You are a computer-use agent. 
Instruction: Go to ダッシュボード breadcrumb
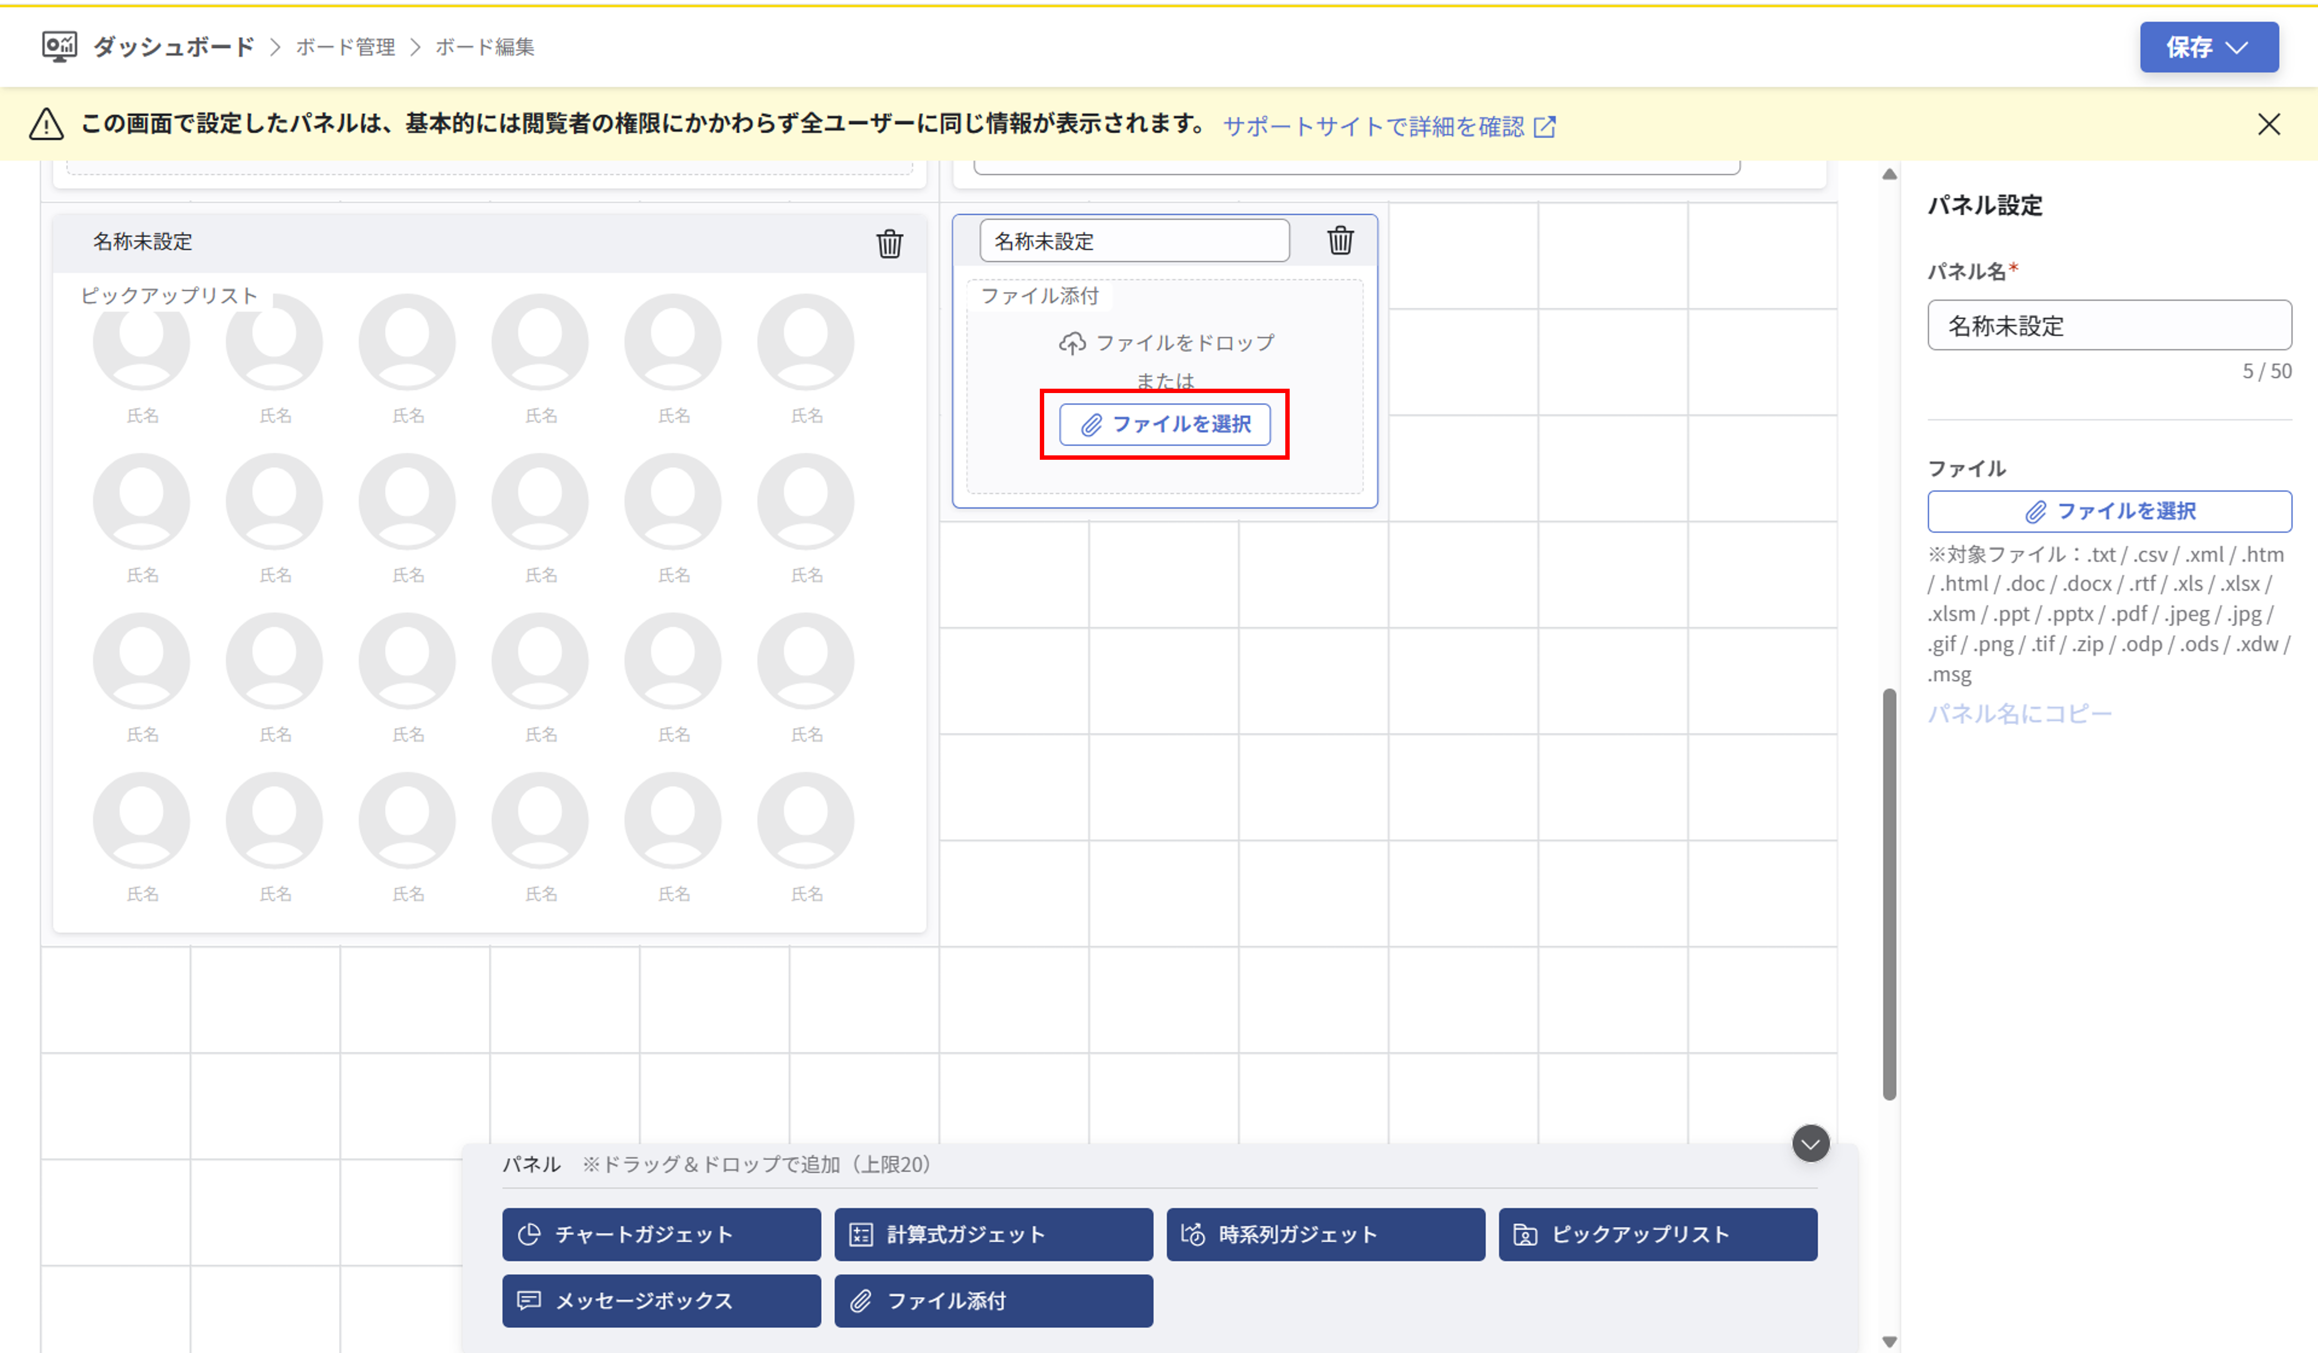[173, 47]
